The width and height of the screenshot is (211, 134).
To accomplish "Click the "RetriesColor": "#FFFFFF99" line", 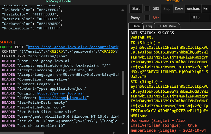I will coord(32,19).
